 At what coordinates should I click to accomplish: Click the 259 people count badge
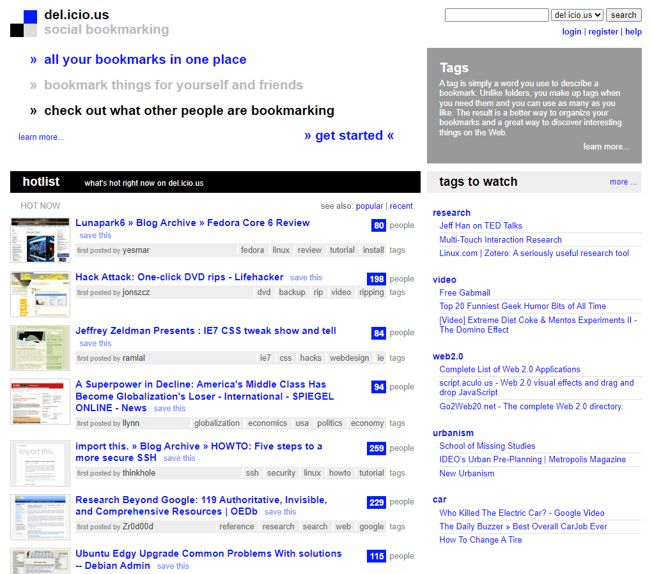376,449
